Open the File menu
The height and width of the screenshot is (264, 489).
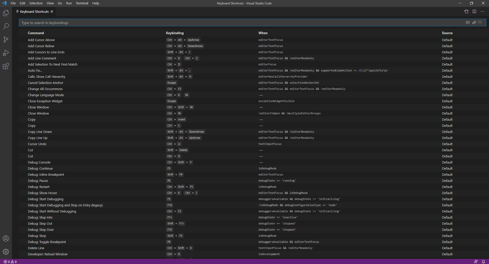point(13,3)
